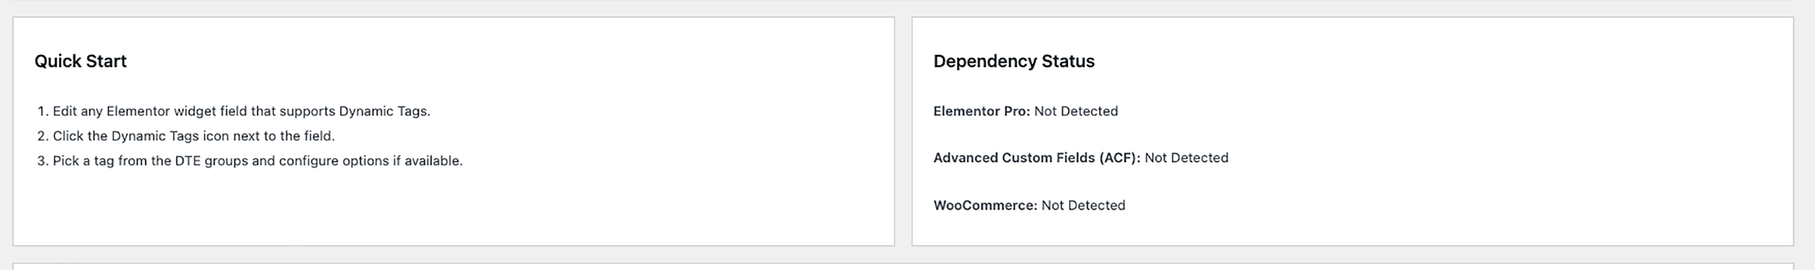The image size is (1815, 270).
Task: Click the Dependency Status heading
Action: click(1013, 61)
